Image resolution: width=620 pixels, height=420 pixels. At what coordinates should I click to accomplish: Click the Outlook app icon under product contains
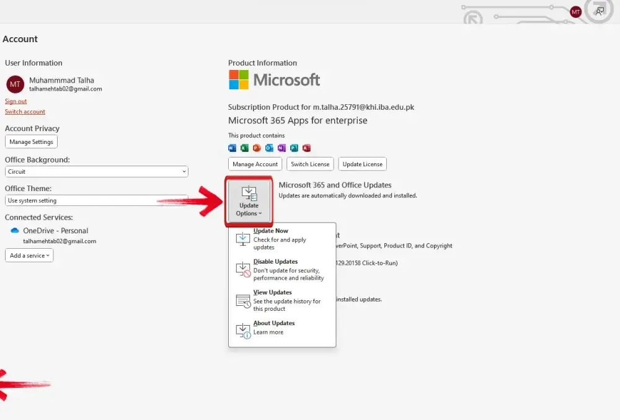(269, 148)
